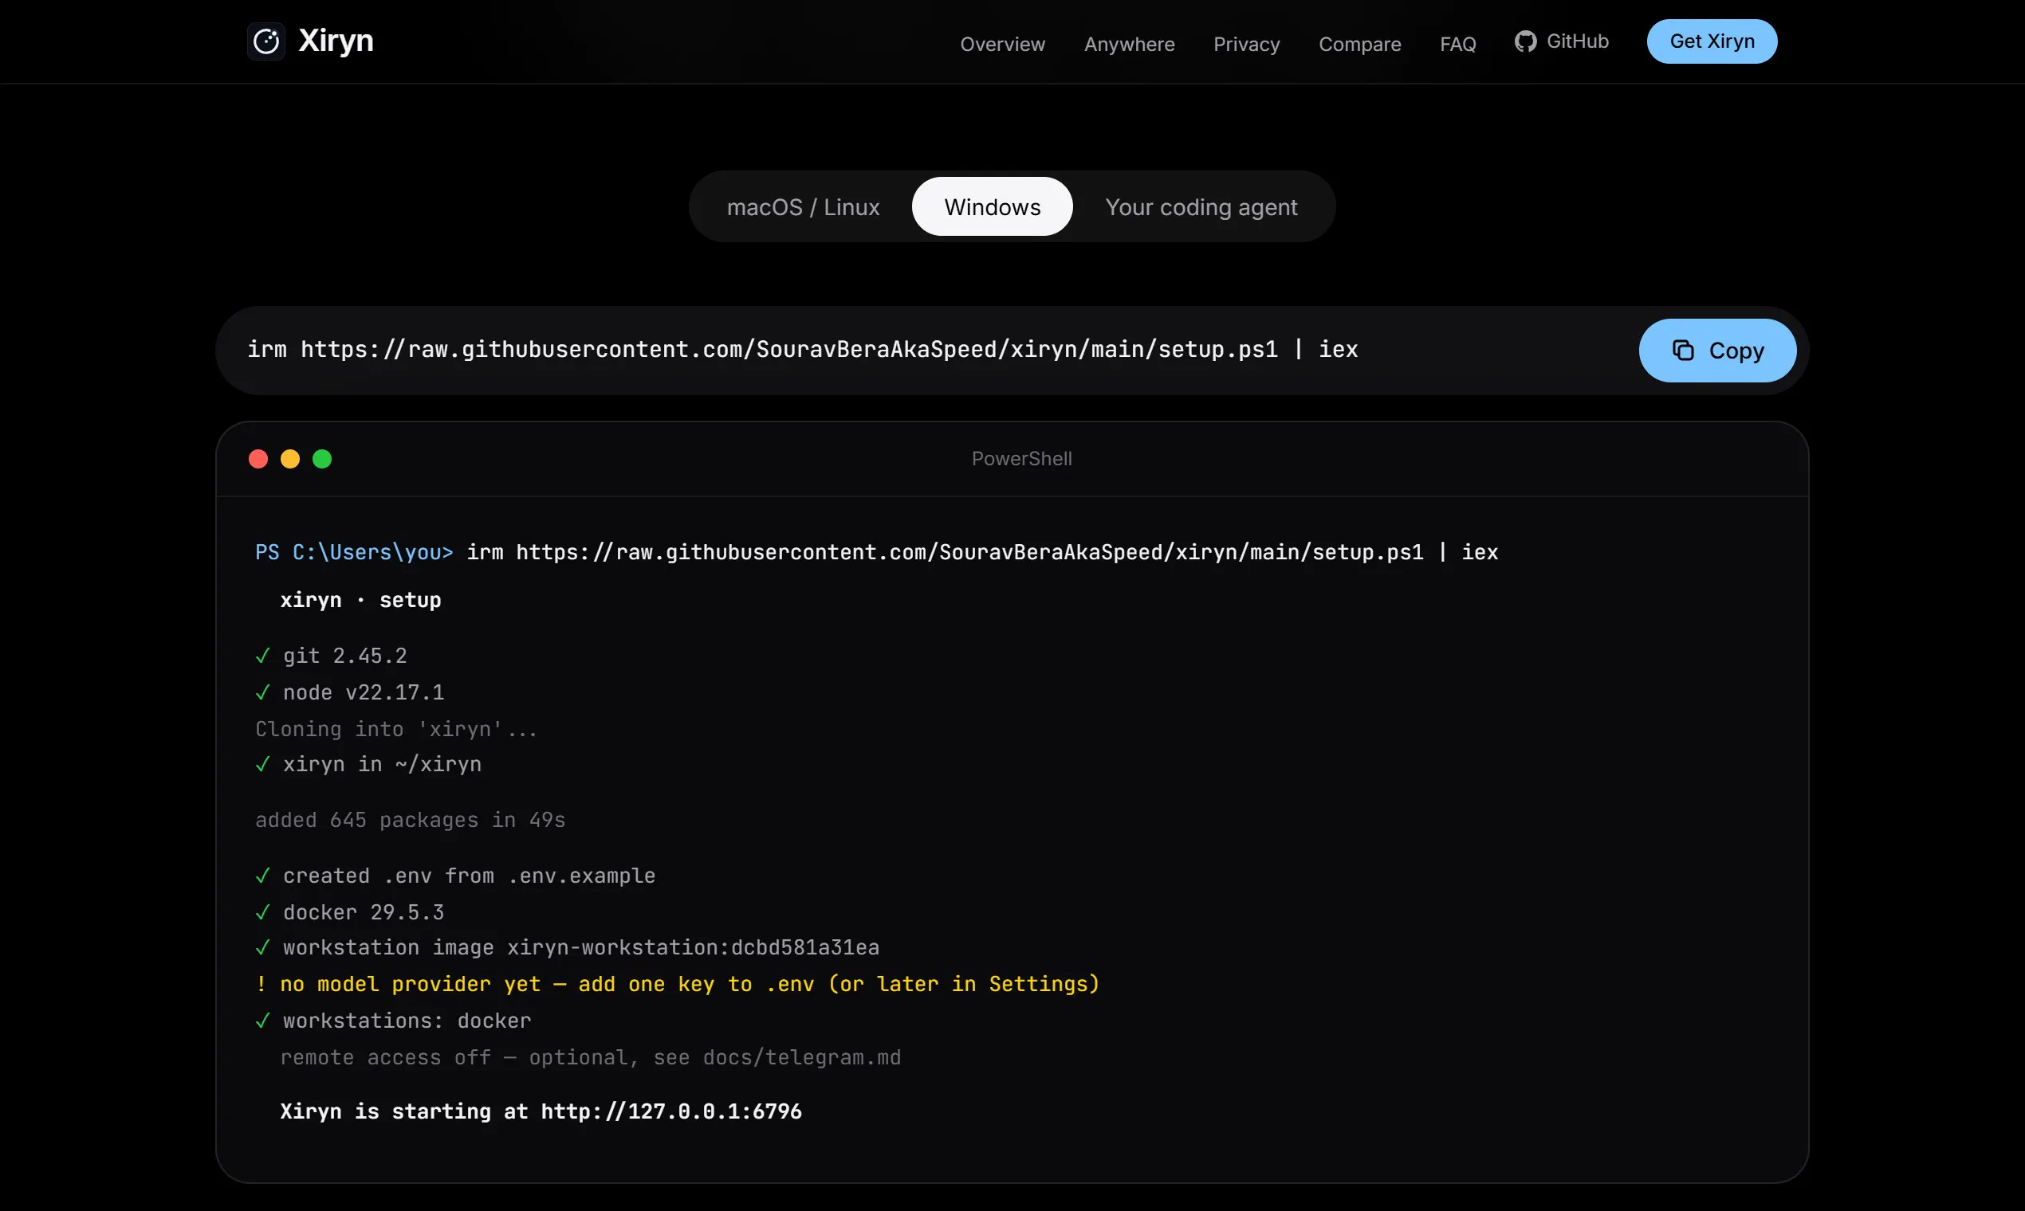Open the GitHub text link

pyautogui.click(x=1578, y=41)
